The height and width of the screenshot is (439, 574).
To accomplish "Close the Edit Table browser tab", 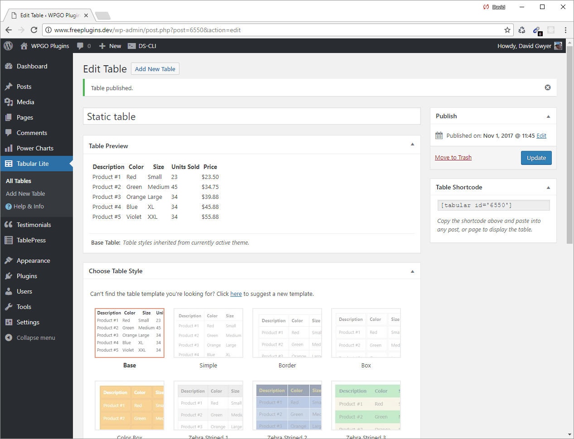I will click(86, 15).
